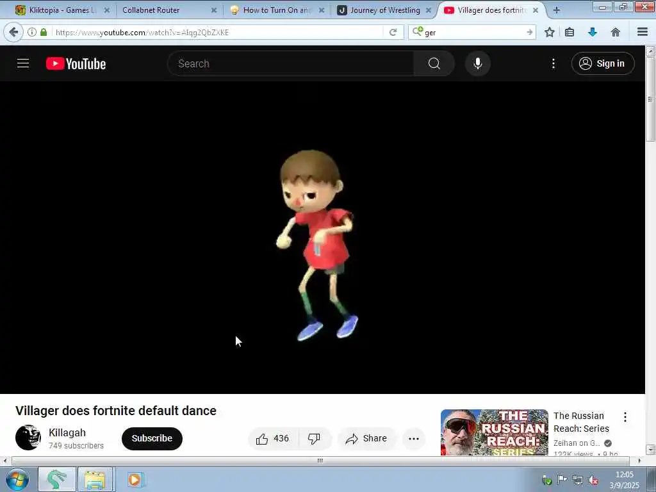The height and width of the screenshot is (492, 656).
Task: Go to browser home page icon
Action: click(616, 32)
